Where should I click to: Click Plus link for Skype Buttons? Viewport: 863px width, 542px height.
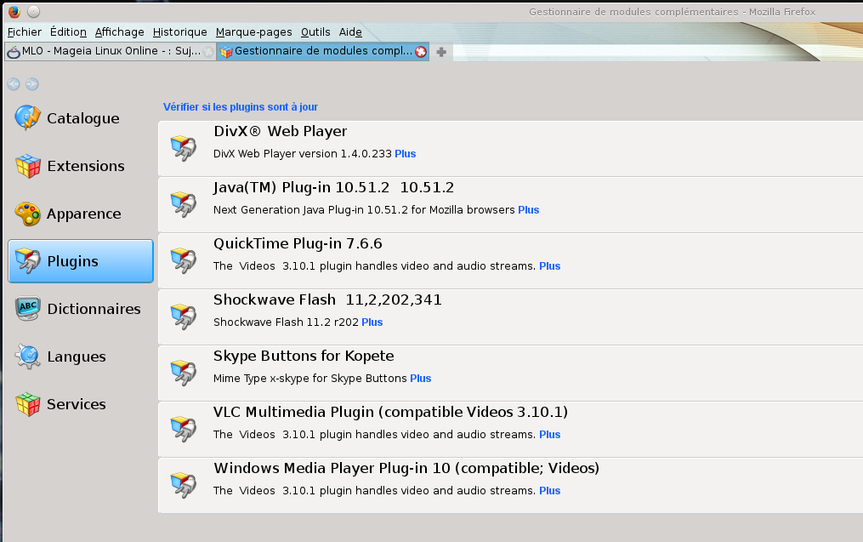[421, 379]
